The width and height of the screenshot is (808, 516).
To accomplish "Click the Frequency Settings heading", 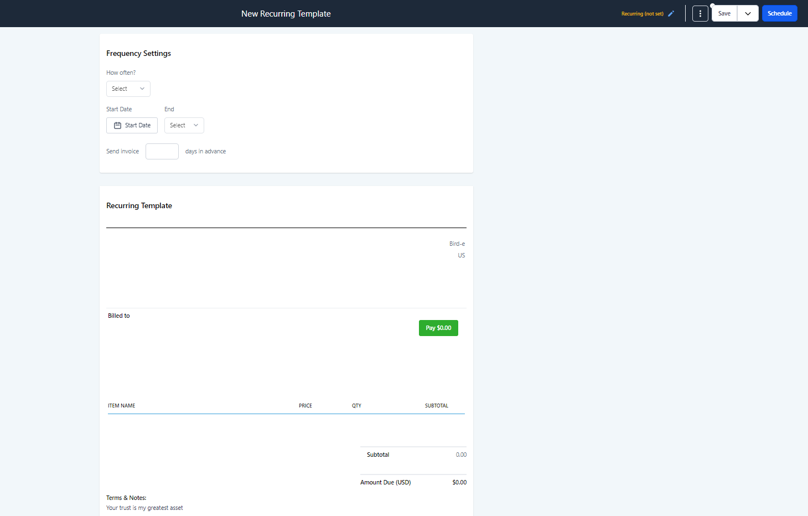I will click(138, 53).
